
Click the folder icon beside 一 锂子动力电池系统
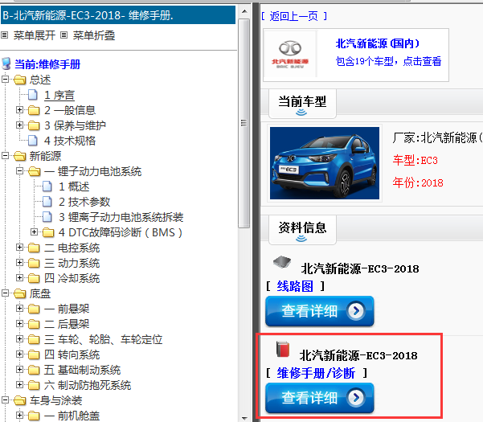35,171
